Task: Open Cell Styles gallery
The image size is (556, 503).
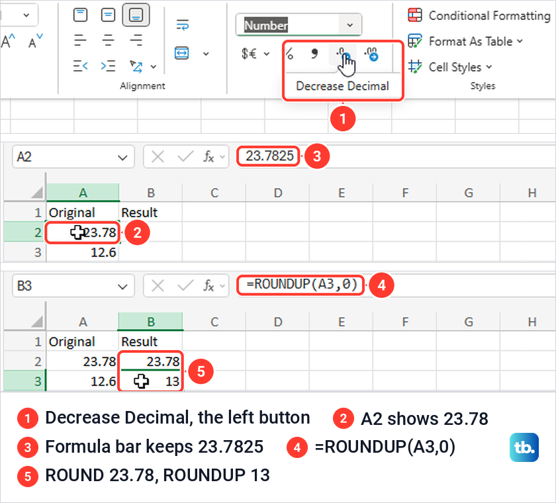Action: point(449,67)
